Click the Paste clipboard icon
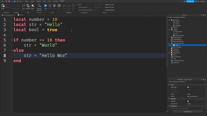The image size is (207, 116). coord(3,6)
